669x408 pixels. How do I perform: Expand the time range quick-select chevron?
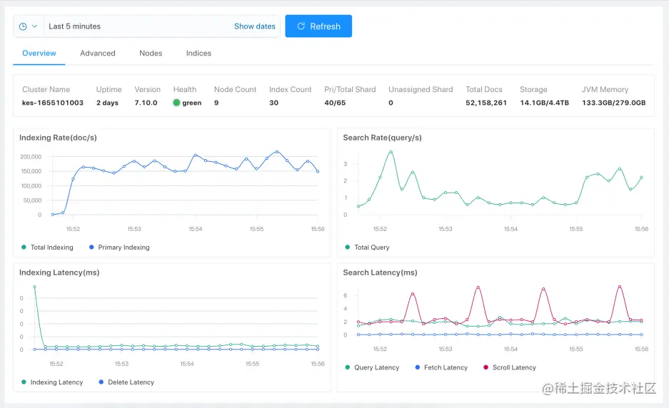click(34, 26)
